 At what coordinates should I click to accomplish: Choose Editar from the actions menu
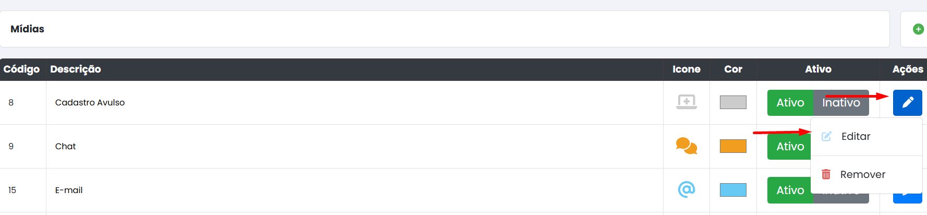[x=856, y=137]
